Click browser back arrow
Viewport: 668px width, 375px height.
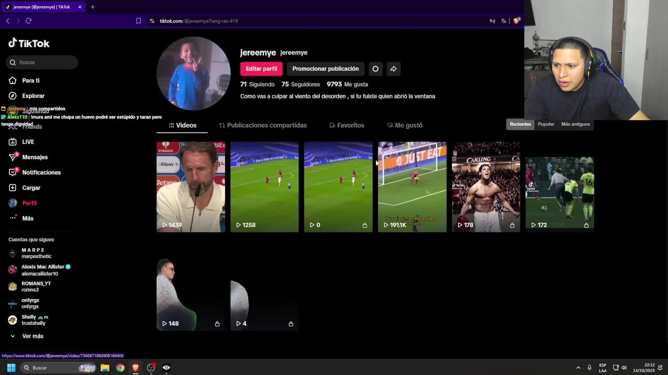coord(8,21)
